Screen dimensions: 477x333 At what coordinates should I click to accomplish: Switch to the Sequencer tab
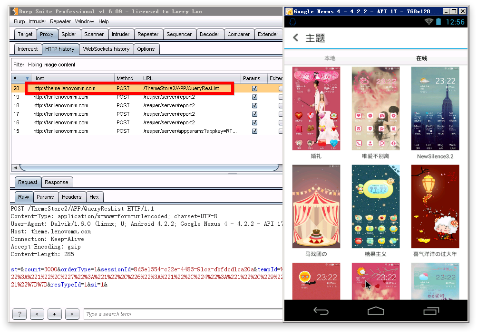pyautogui.click(x=179, y=34)
